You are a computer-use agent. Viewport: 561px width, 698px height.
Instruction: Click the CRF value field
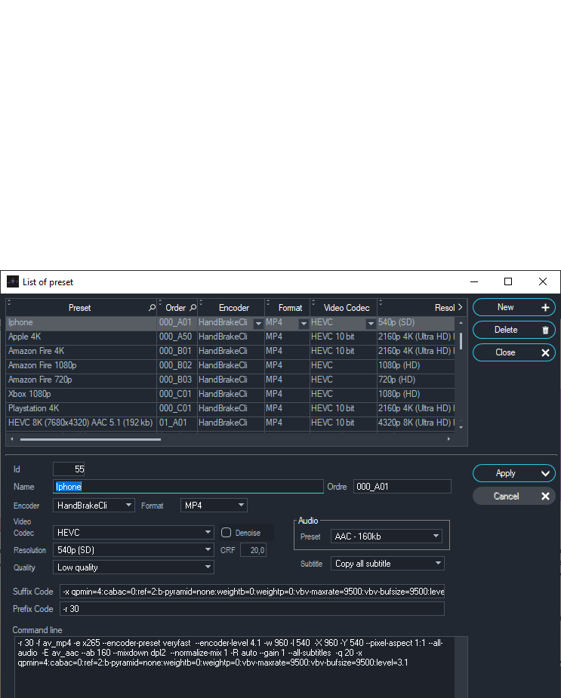click(254, 551)
